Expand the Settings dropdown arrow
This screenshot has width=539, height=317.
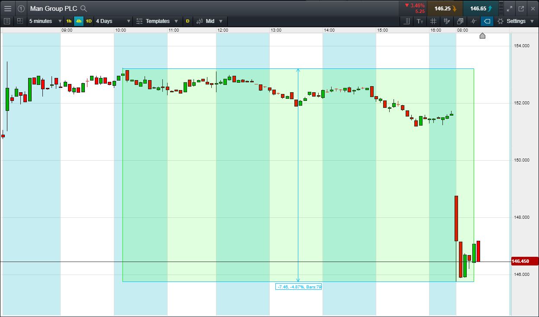pyautogui.click(x=531, y=21)
